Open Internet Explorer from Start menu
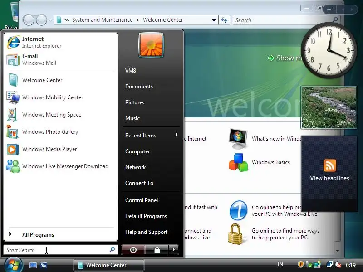This screenshot has width=363, height=272. point(61,42)
